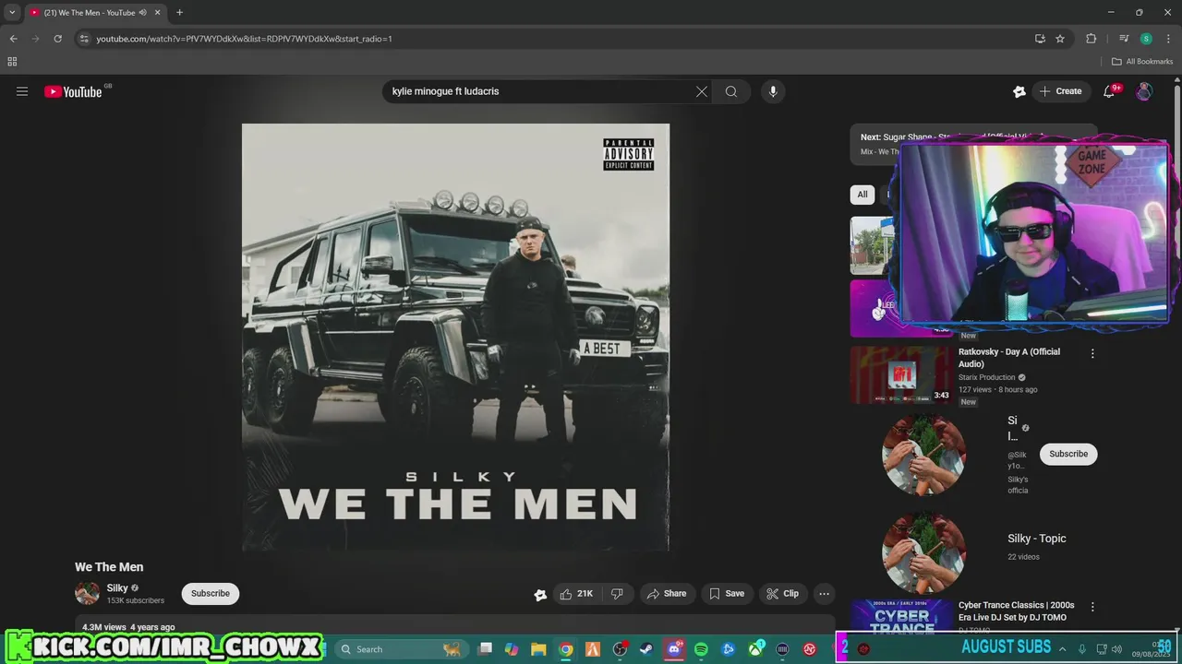Reload the page in Chrome
Viewport: 1182px width, 664px height.
click(57, 39)
